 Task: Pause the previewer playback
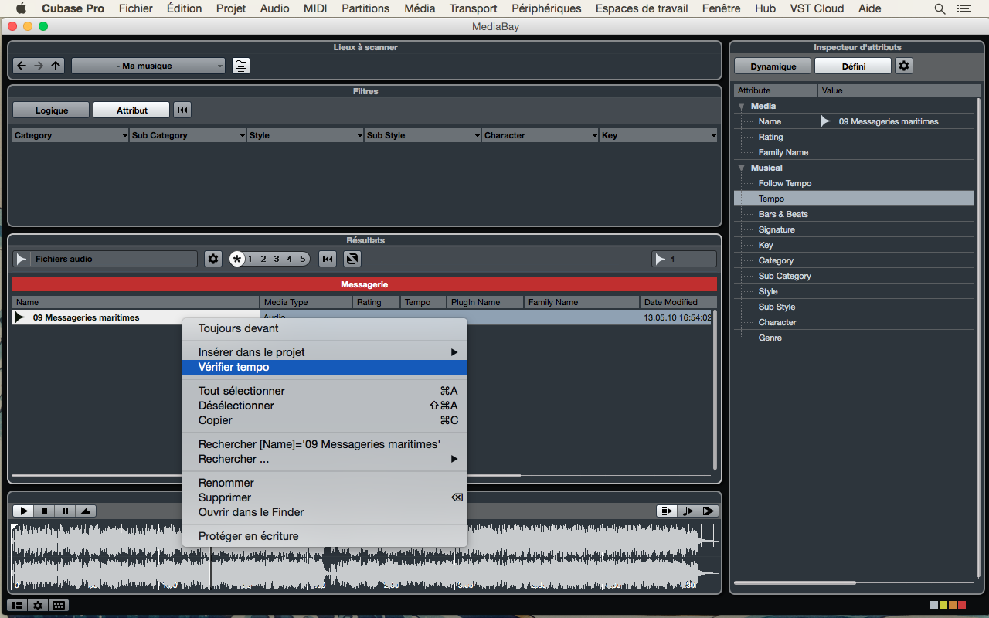(65, 511)
